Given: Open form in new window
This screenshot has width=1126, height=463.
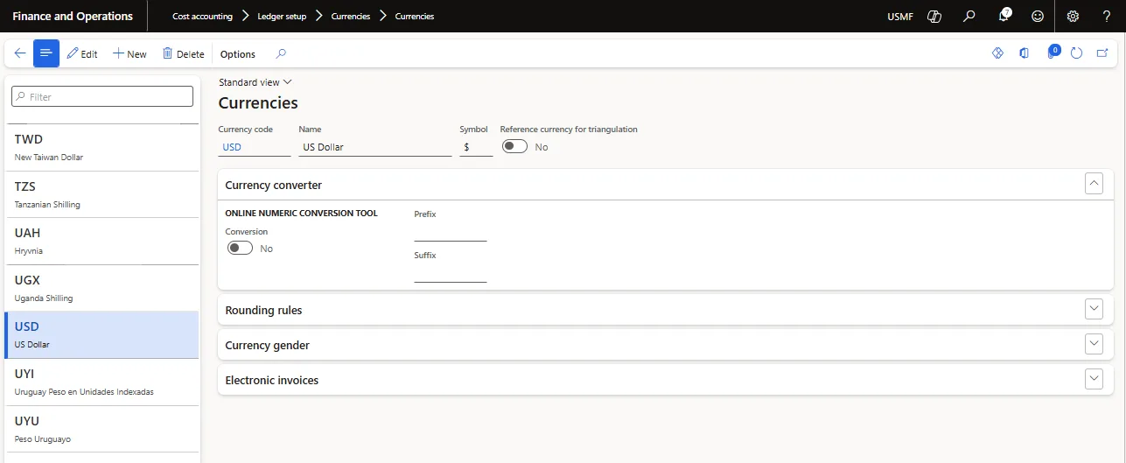Looking at the screenshot, I should pos(1102,53).
